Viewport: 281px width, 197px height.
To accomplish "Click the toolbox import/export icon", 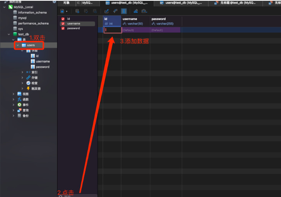I will (144, 11).
